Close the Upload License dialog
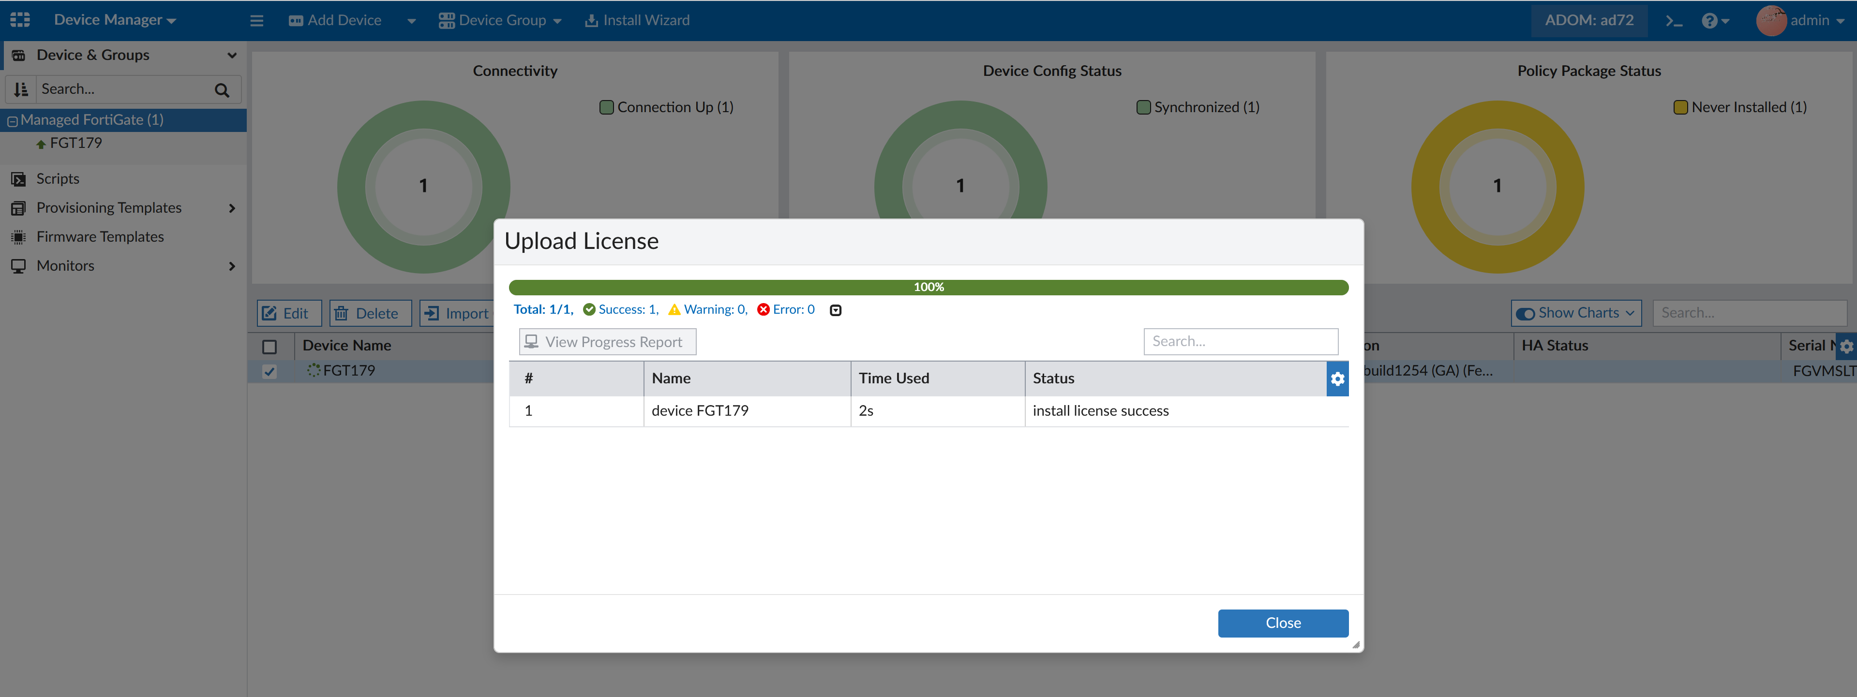 (x=1283, y=623)
